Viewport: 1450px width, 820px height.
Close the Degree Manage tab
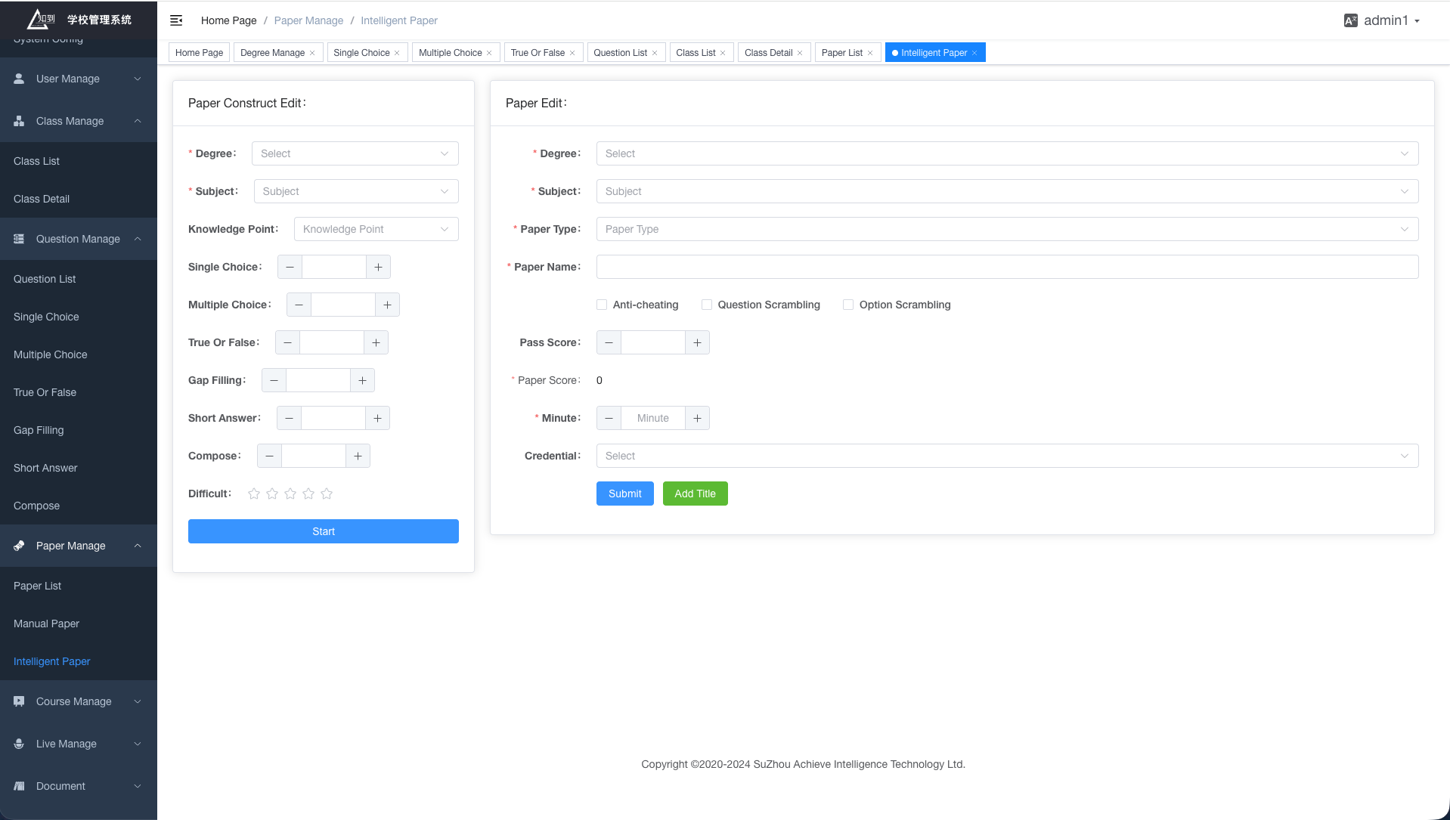312,53
